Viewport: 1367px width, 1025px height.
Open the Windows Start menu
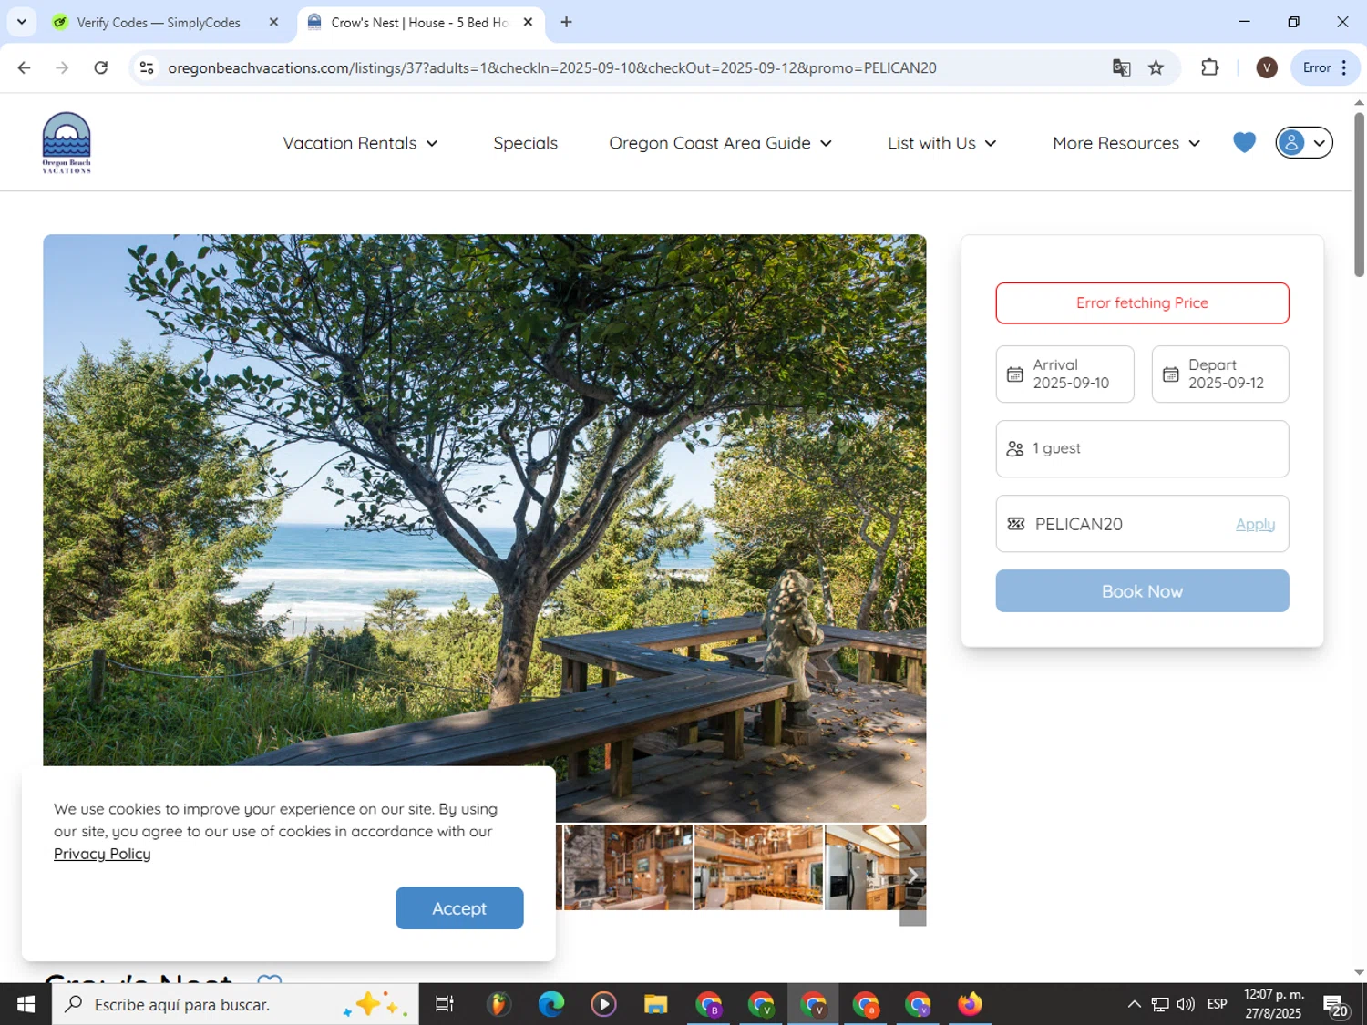26,1004
